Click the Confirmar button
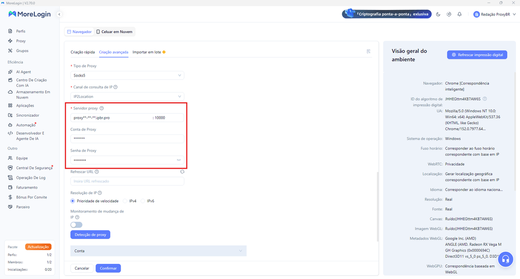The image size is (520, 279). click(x=108, y=268)
